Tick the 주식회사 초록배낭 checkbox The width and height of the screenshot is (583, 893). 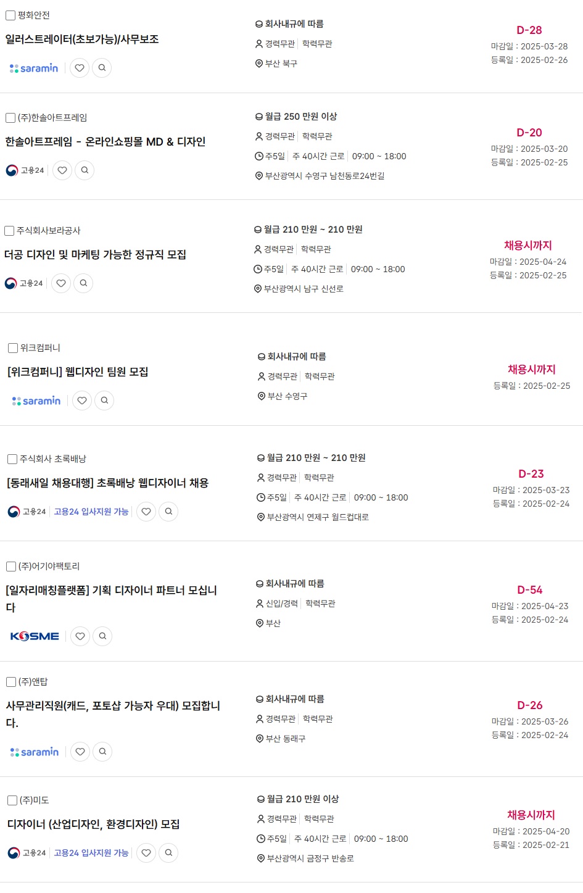click(12, 459)
